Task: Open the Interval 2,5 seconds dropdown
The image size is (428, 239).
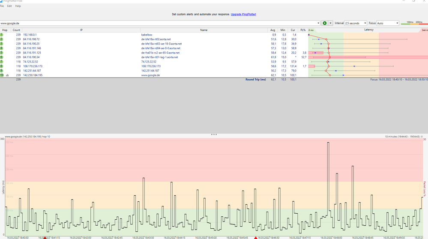Action: point(356,23)
